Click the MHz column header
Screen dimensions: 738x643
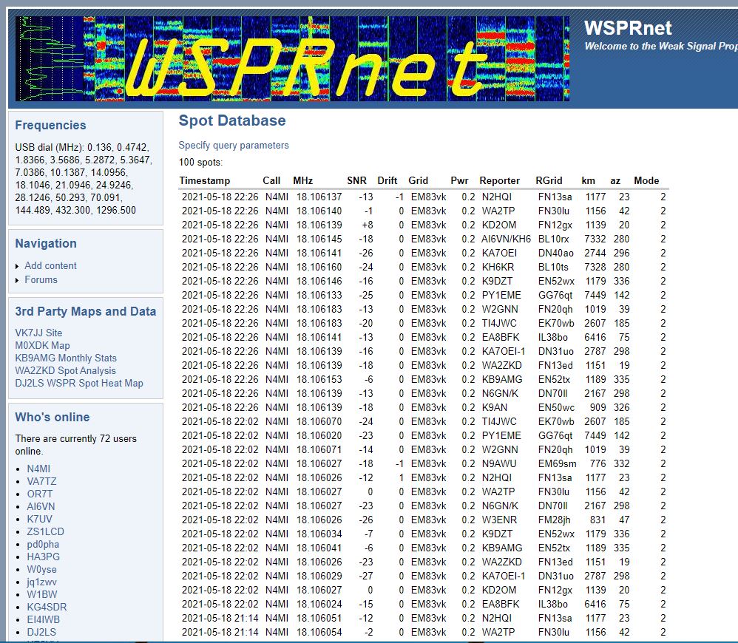[302, 180]
